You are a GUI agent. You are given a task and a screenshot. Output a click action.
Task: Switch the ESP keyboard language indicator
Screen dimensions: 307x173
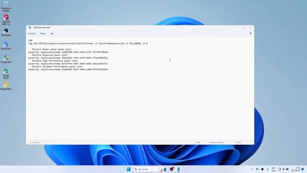(x=273, y=169)
